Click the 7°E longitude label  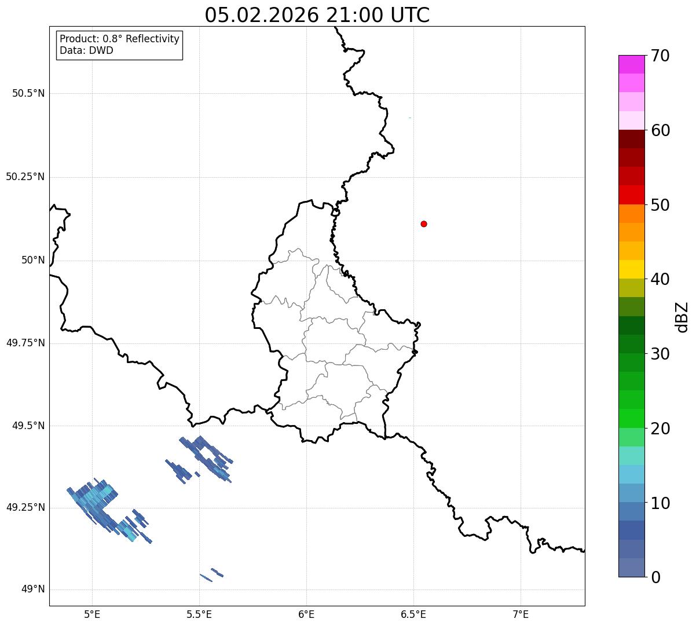tap(521, 614)
